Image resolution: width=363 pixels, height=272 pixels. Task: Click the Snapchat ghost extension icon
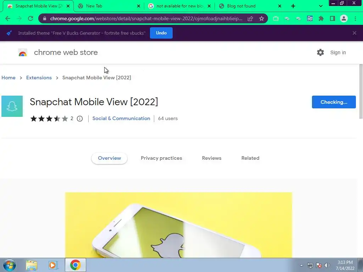coord(12,106)
